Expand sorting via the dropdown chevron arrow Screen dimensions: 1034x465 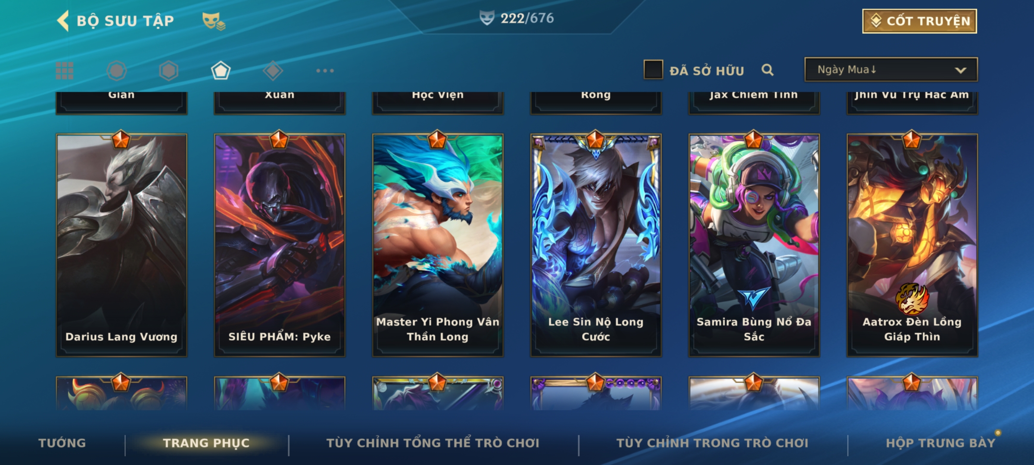point(960,70)
